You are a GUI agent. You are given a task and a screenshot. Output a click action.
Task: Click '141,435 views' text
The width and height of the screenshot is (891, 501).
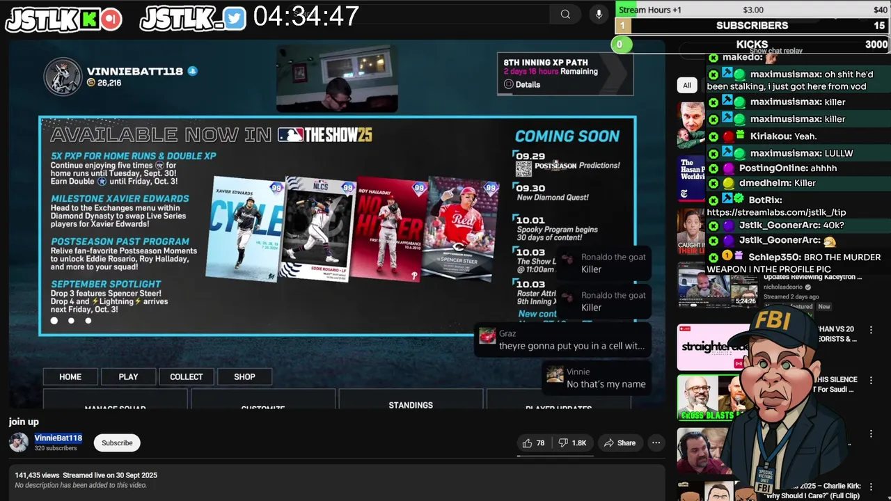37,475
